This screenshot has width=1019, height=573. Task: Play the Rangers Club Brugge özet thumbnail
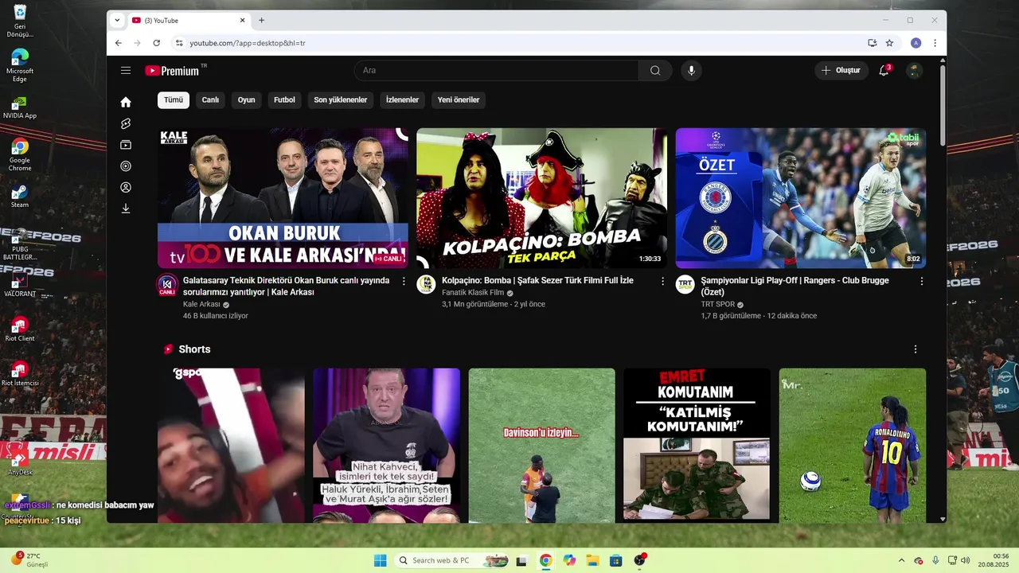(801, 198)
